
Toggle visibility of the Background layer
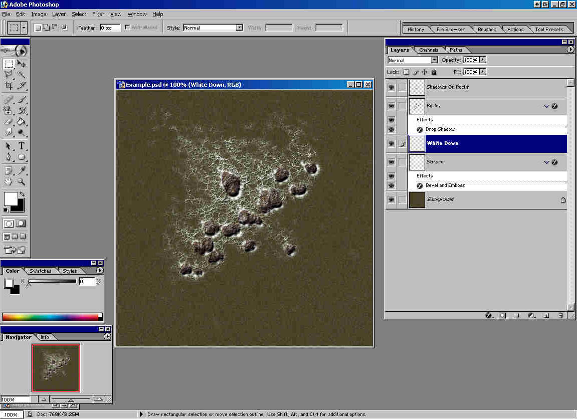pos(391,200)
